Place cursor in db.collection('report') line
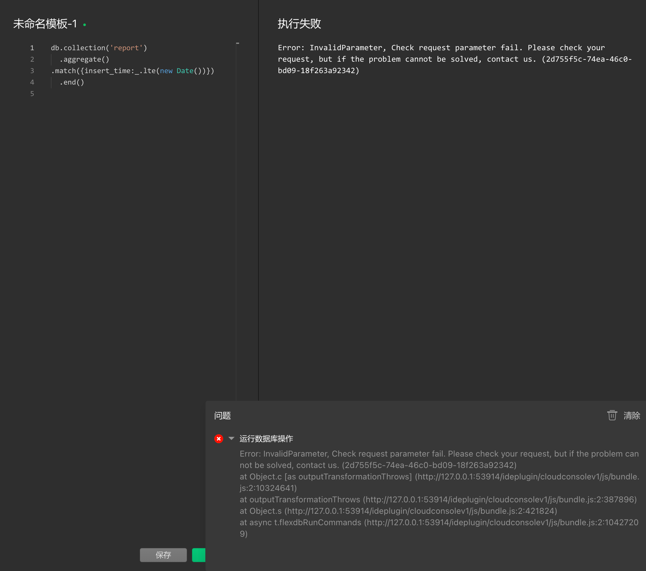Image resolution: width=646 pixels, height=571 pixels. [x=99, y=48]
